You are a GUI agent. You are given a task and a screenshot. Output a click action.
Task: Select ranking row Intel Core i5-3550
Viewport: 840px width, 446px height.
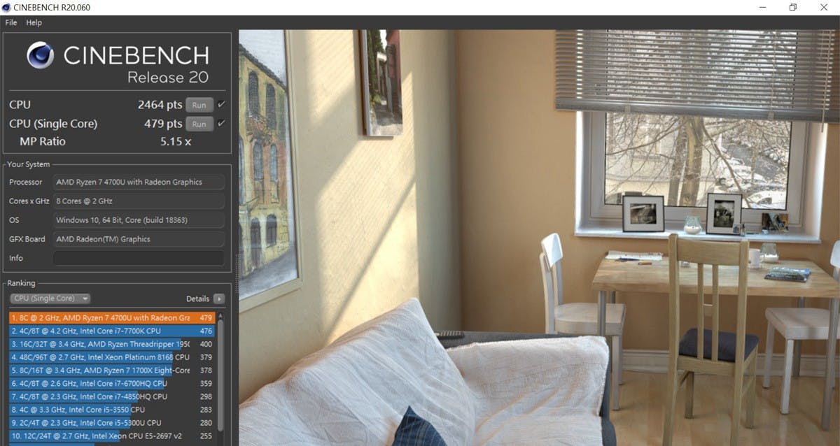(112, 410)
